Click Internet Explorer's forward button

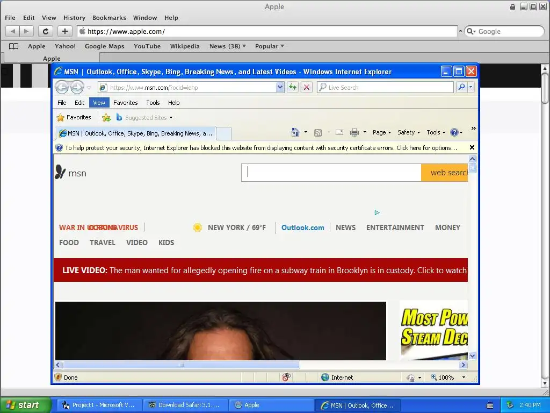[x=77, y=88]
